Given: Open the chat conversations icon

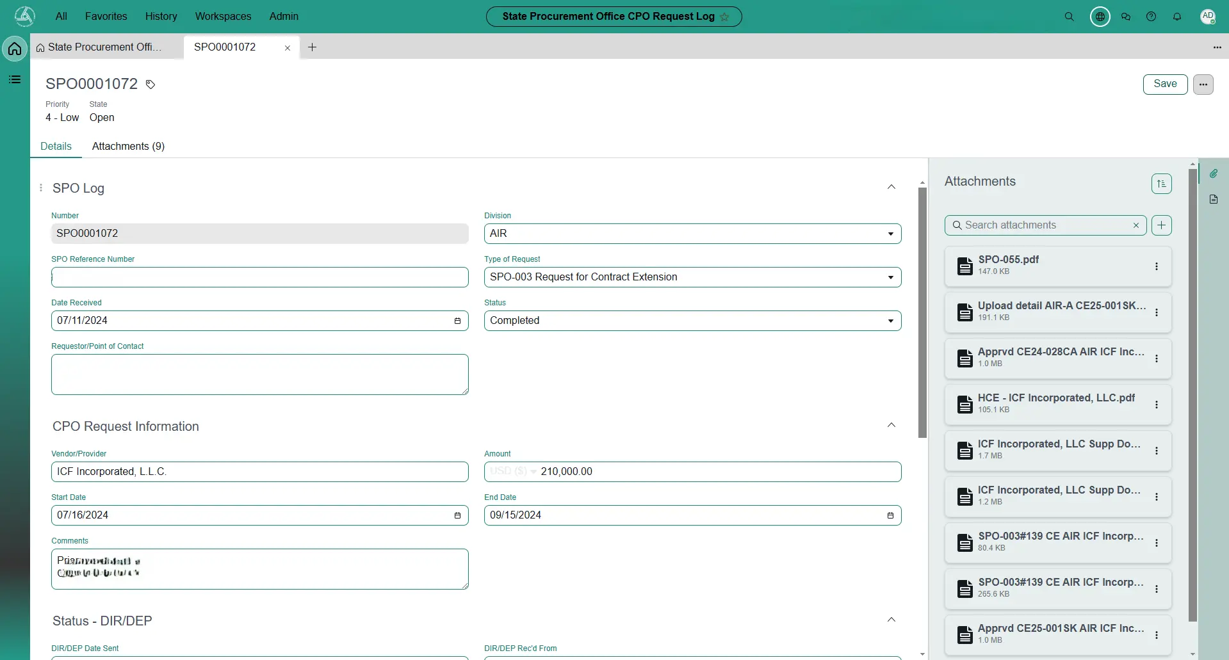Looking at the screenshot, I should 1126,17.
